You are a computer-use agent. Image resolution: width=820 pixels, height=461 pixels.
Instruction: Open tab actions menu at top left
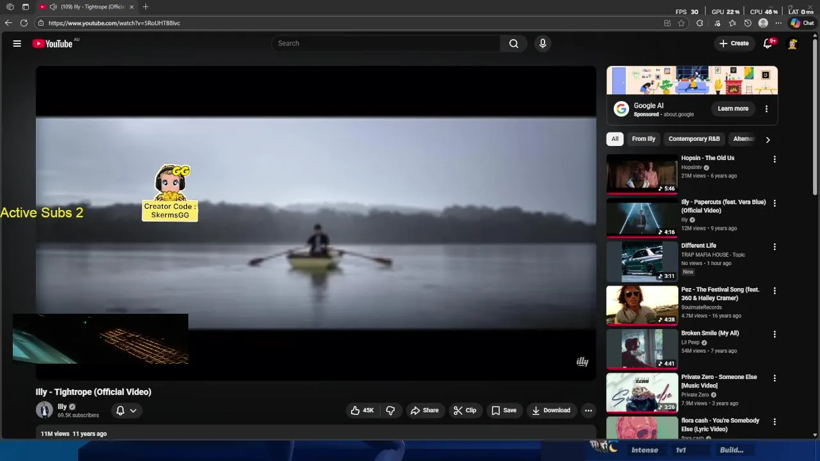coord(26,7)
